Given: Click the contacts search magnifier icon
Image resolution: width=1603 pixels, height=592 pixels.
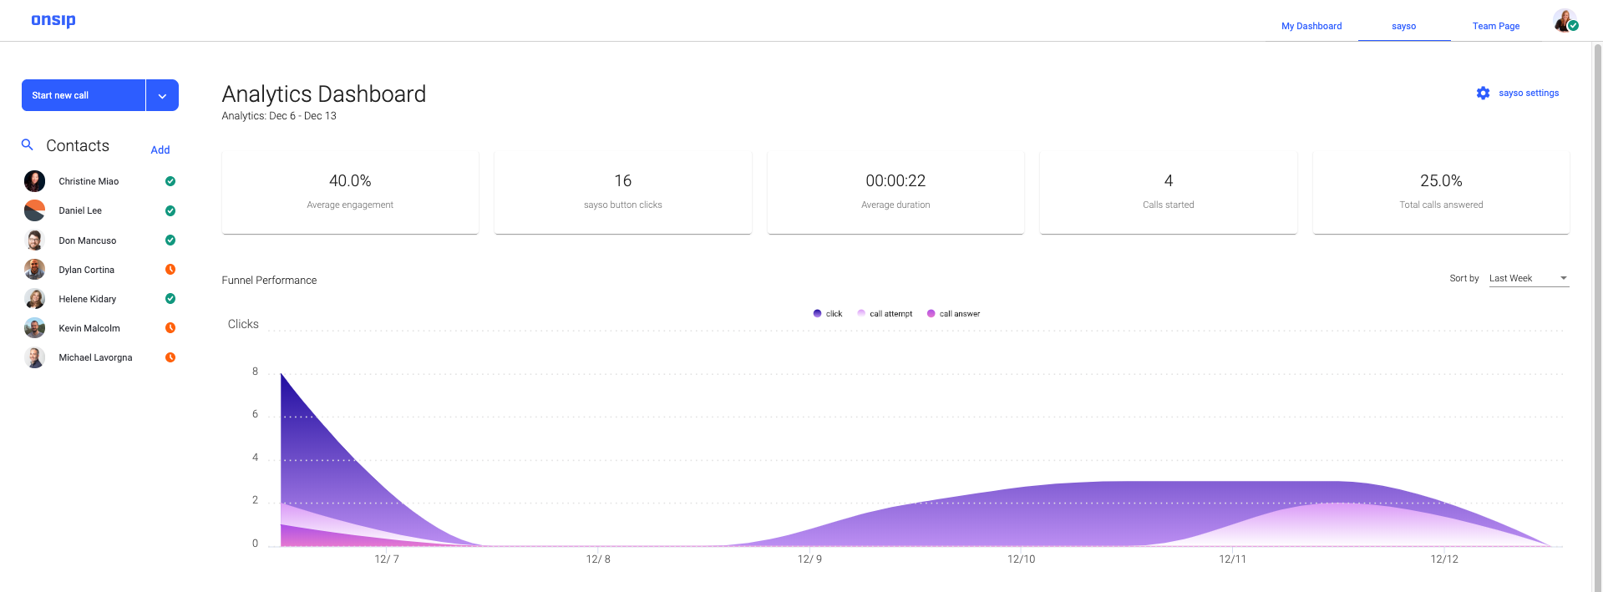Looking at the screenshot, I should pyautogui.click(x=28, y=144).
